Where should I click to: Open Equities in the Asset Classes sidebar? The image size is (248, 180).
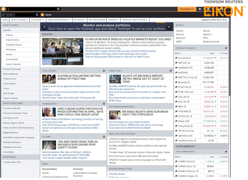7,30
